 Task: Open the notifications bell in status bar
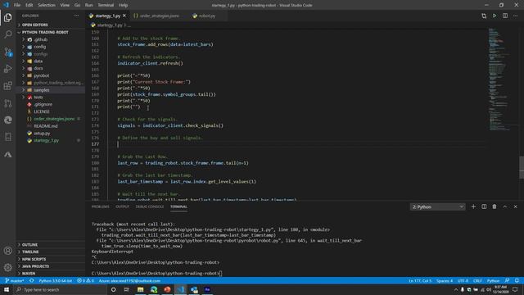517,280
